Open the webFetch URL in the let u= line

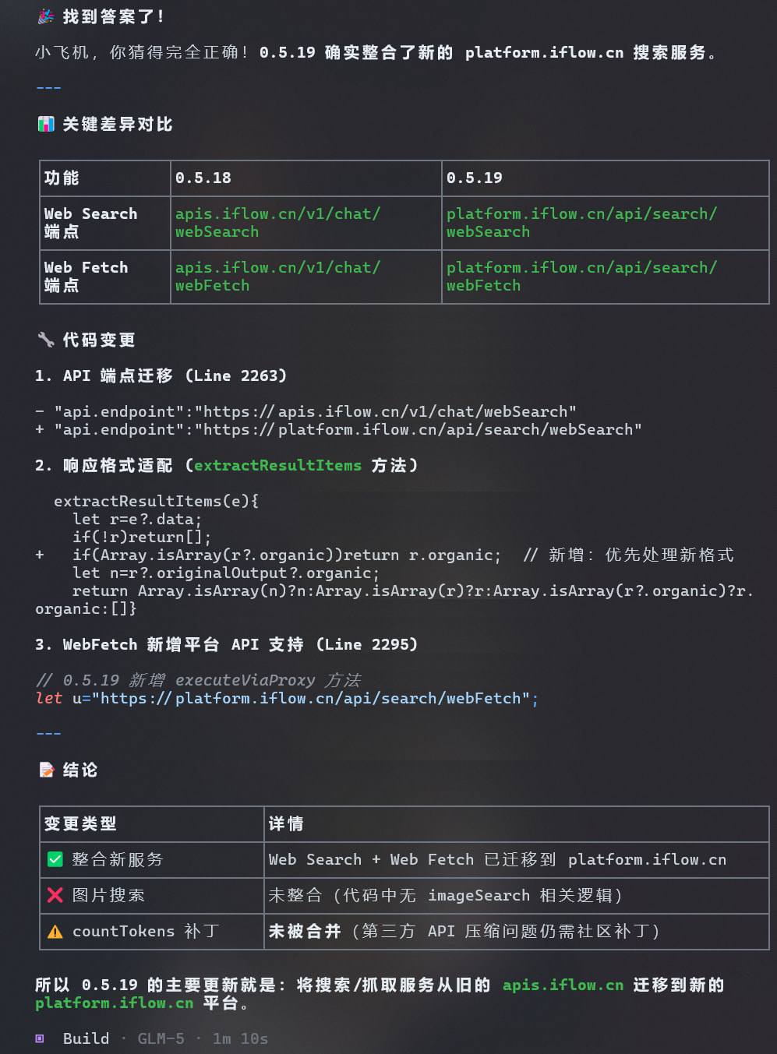[315, 698]
